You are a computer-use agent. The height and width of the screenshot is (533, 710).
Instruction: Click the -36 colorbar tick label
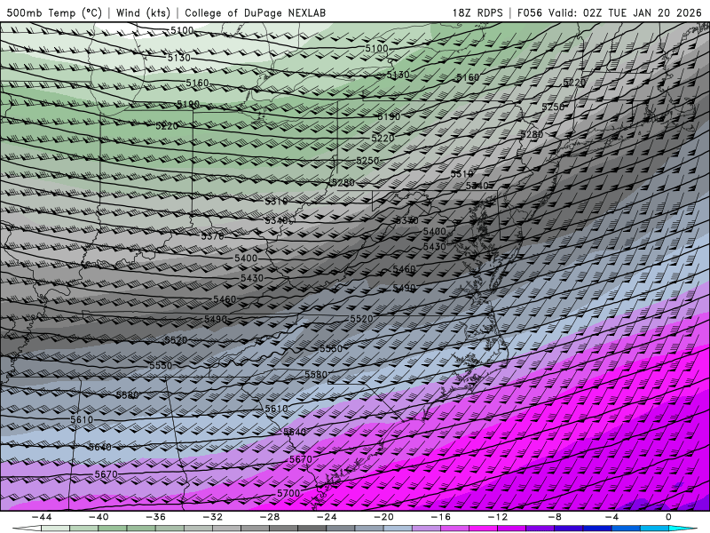coord(156,517)
